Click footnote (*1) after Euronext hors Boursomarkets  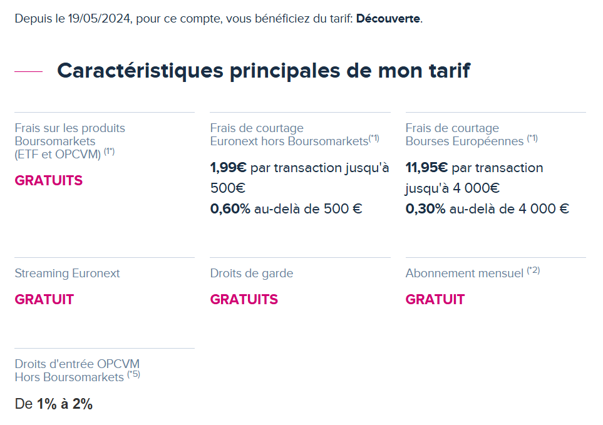coord(374,138)
